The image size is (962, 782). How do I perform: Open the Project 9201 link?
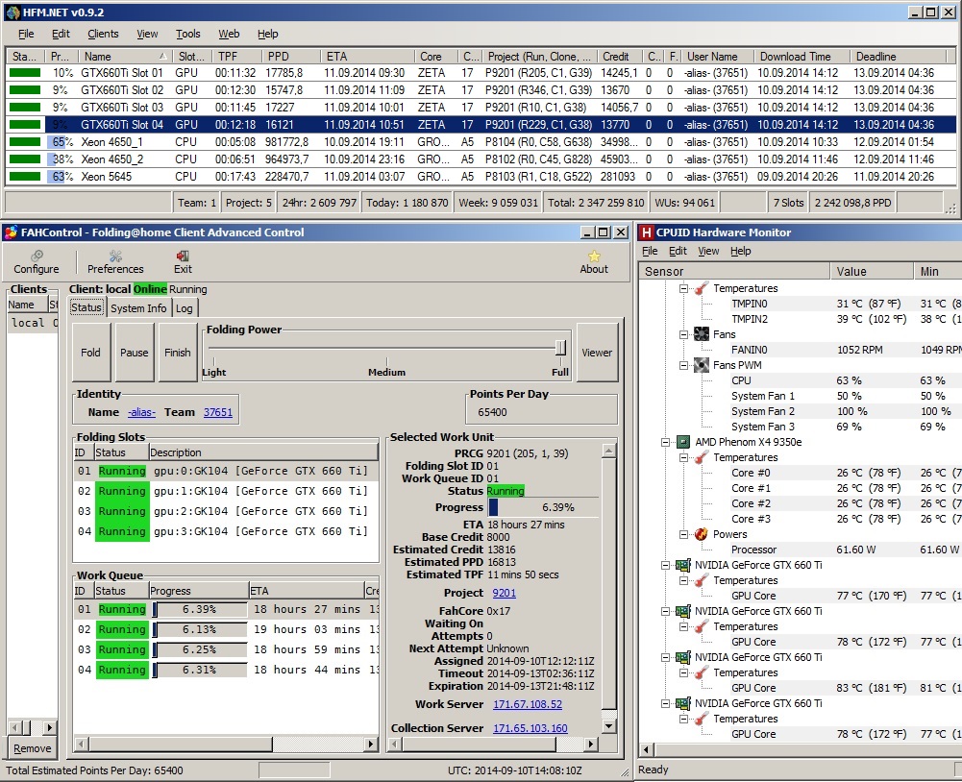point(505,593)
